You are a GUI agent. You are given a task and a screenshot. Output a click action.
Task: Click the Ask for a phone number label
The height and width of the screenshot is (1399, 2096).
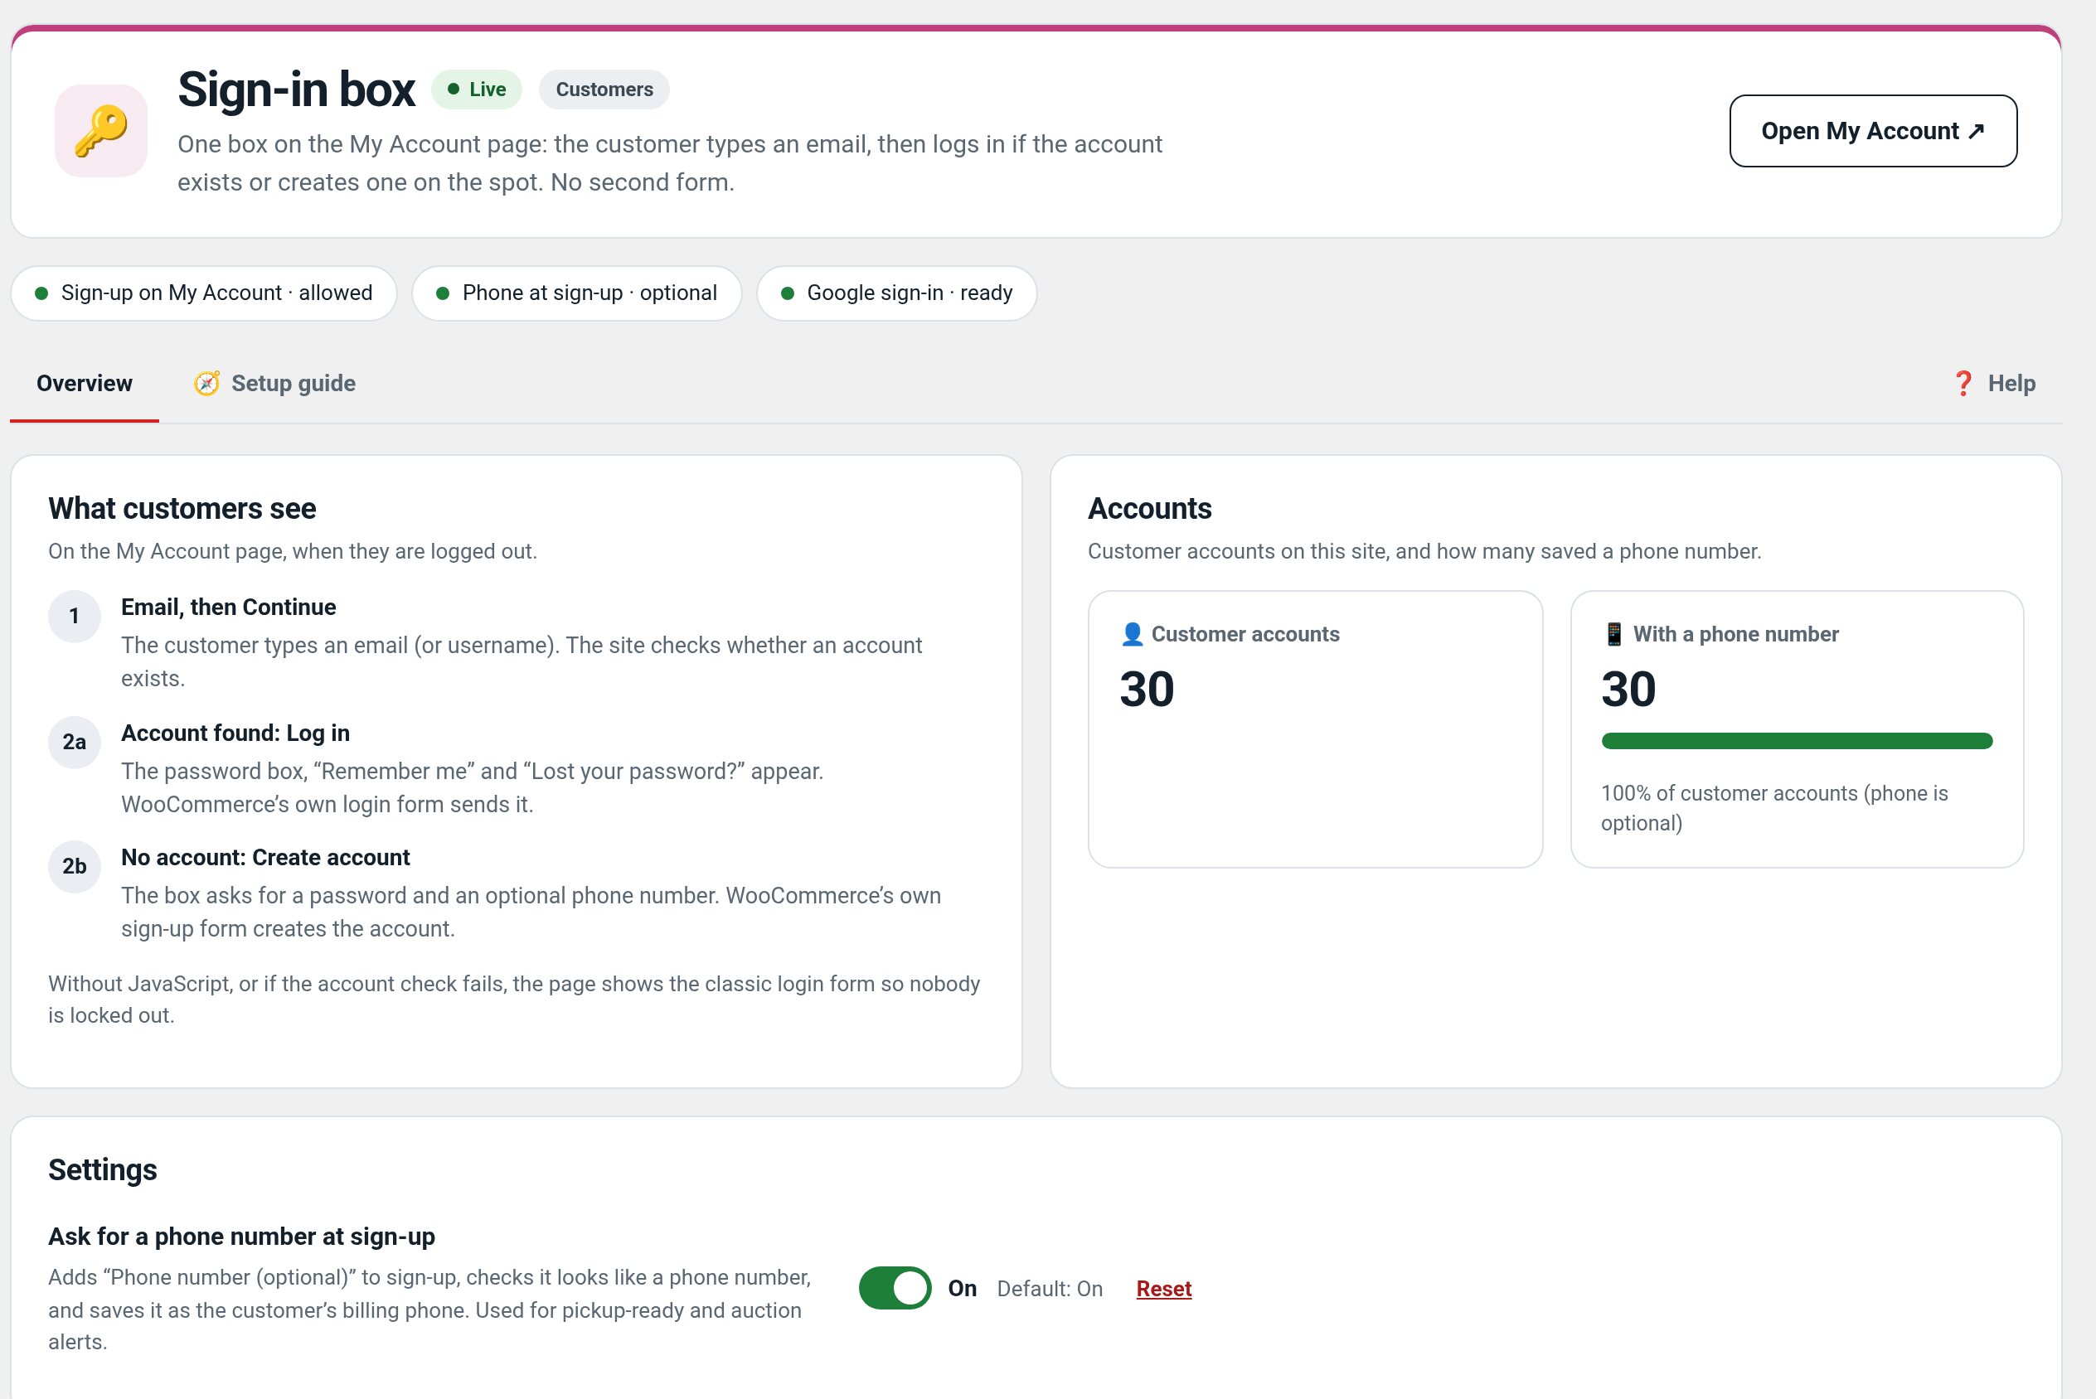pyautogui.click(x=242, y=1237)
